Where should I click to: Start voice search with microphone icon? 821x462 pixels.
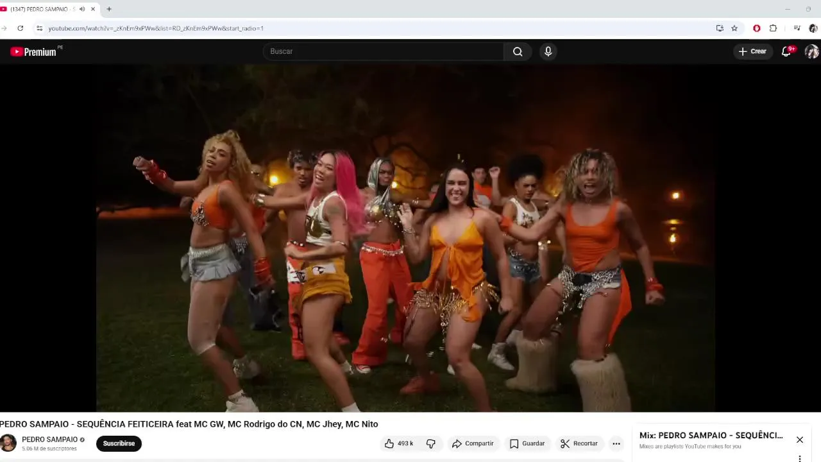click(x=548, y=51)
